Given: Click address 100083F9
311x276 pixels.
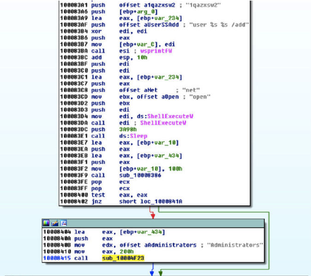Looking at the screenshot, I should (x=74, y=175).
